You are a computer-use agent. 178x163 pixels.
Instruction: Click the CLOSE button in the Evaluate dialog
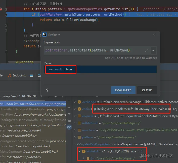coord(147,90)
